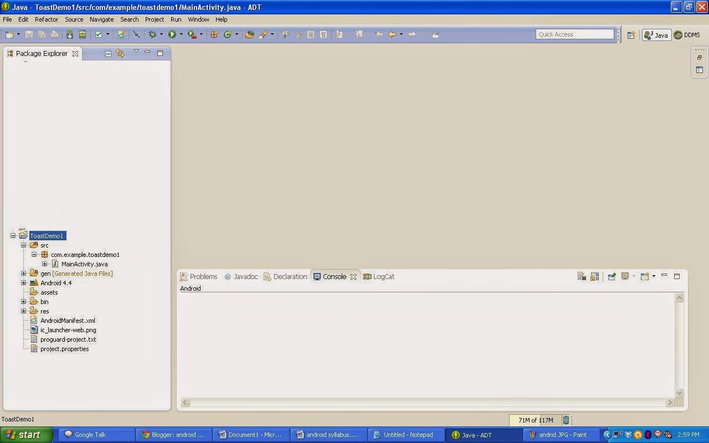Open the External Tools dropdown arrow
Image resolution: width=709 pixels, height=443 pixels.
201,34
